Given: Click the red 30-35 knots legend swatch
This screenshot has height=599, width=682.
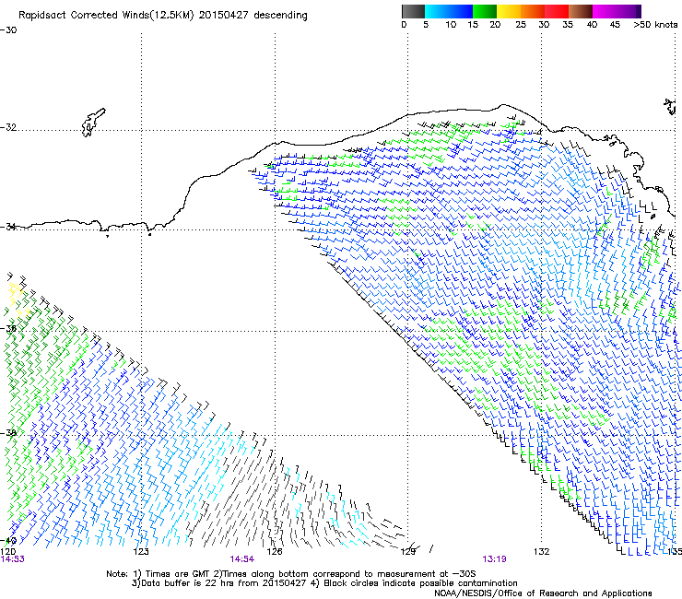Looking at the screenshot, I should (x=557, y=11).
